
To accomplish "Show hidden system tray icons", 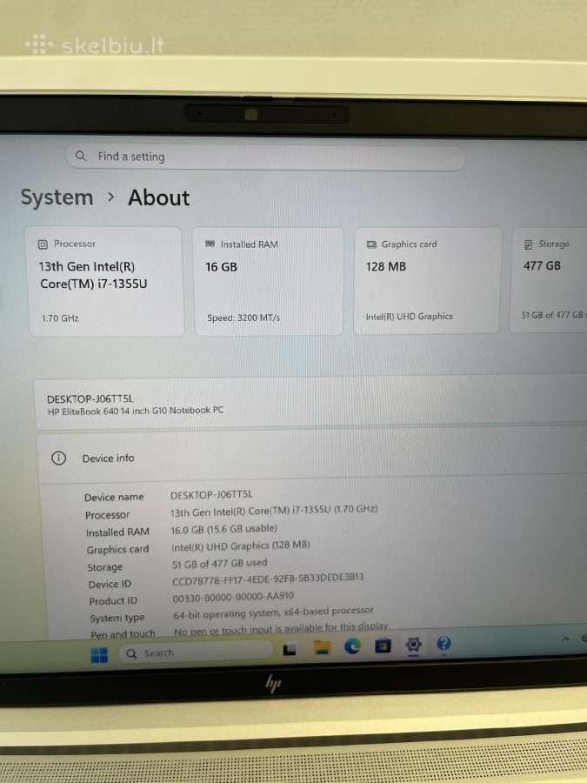I will pos(565,639).
